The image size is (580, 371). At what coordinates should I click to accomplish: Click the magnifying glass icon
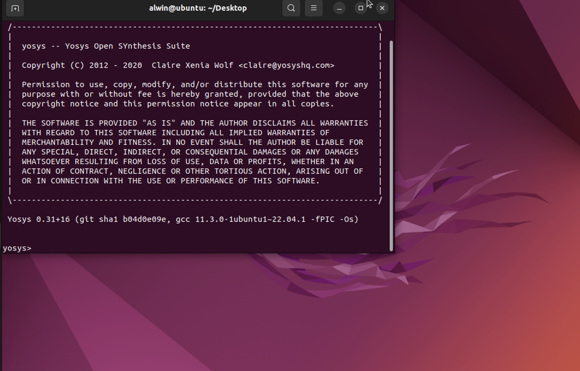(291, 8)
